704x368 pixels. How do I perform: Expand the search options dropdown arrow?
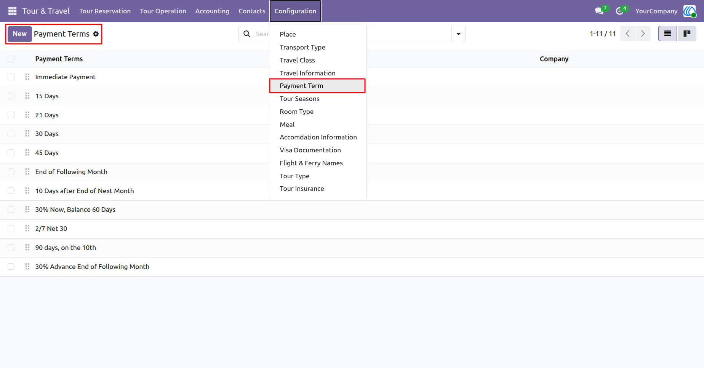tap(458, 34)
